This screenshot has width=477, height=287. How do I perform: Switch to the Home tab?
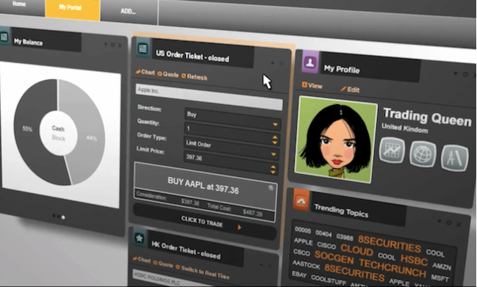coord(19,4)
